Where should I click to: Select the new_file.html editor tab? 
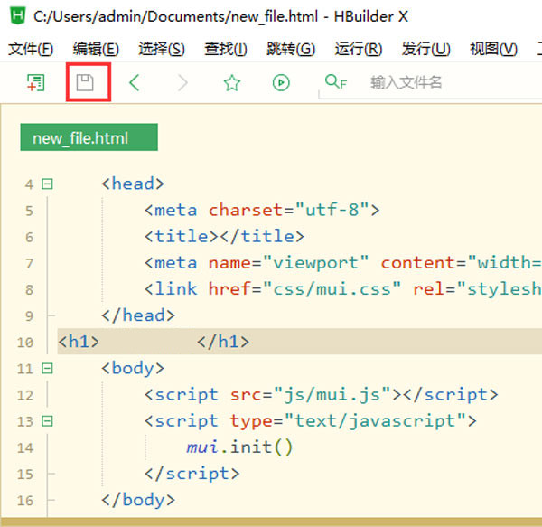coord(89,137)
